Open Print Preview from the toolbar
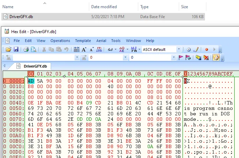The width and height of the screenshot is (239, 158). pyautogui.click(x=33, y=49)
